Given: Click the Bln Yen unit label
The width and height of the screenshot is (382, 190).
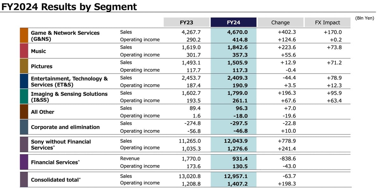Looking at the screenshot, I should point(364,18).
